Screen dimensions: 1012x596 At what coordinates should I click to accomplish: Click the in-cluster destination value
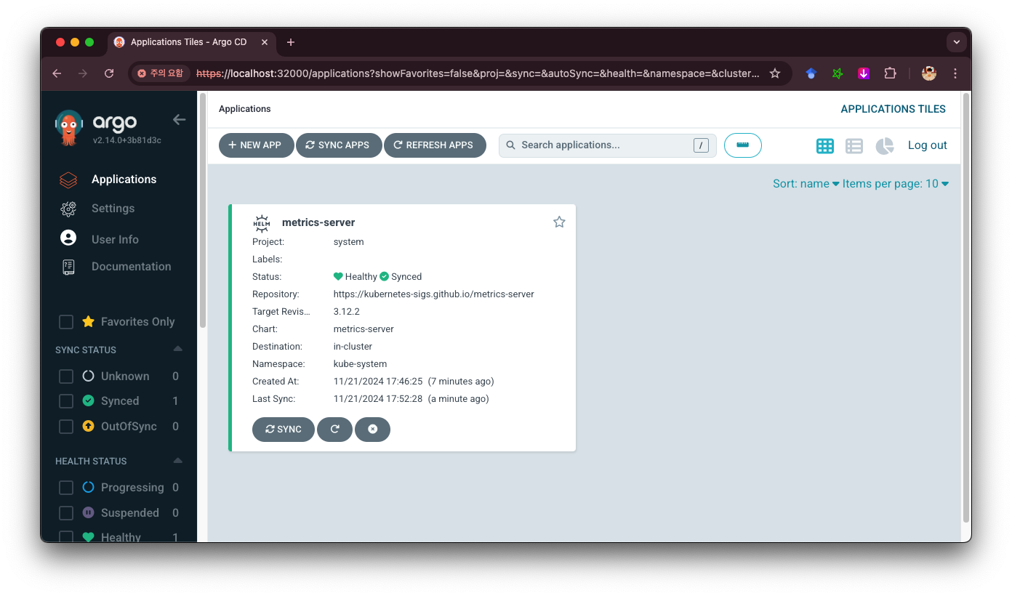point(353,347)
